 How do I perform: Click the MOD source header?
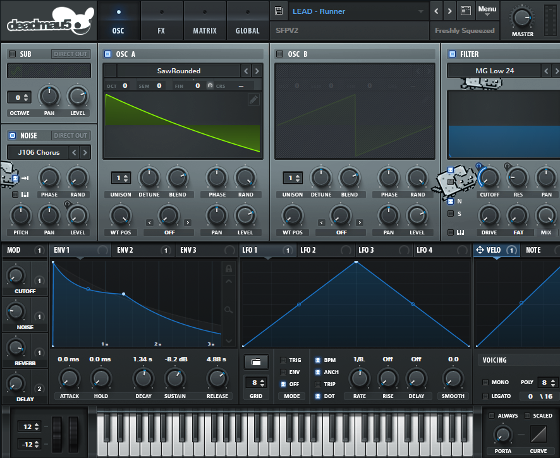(x=25, y=250)
